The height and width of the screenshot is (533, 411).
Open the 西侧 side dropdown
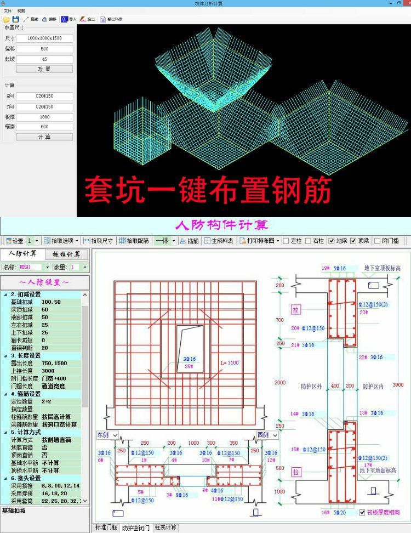click(275, 435)
